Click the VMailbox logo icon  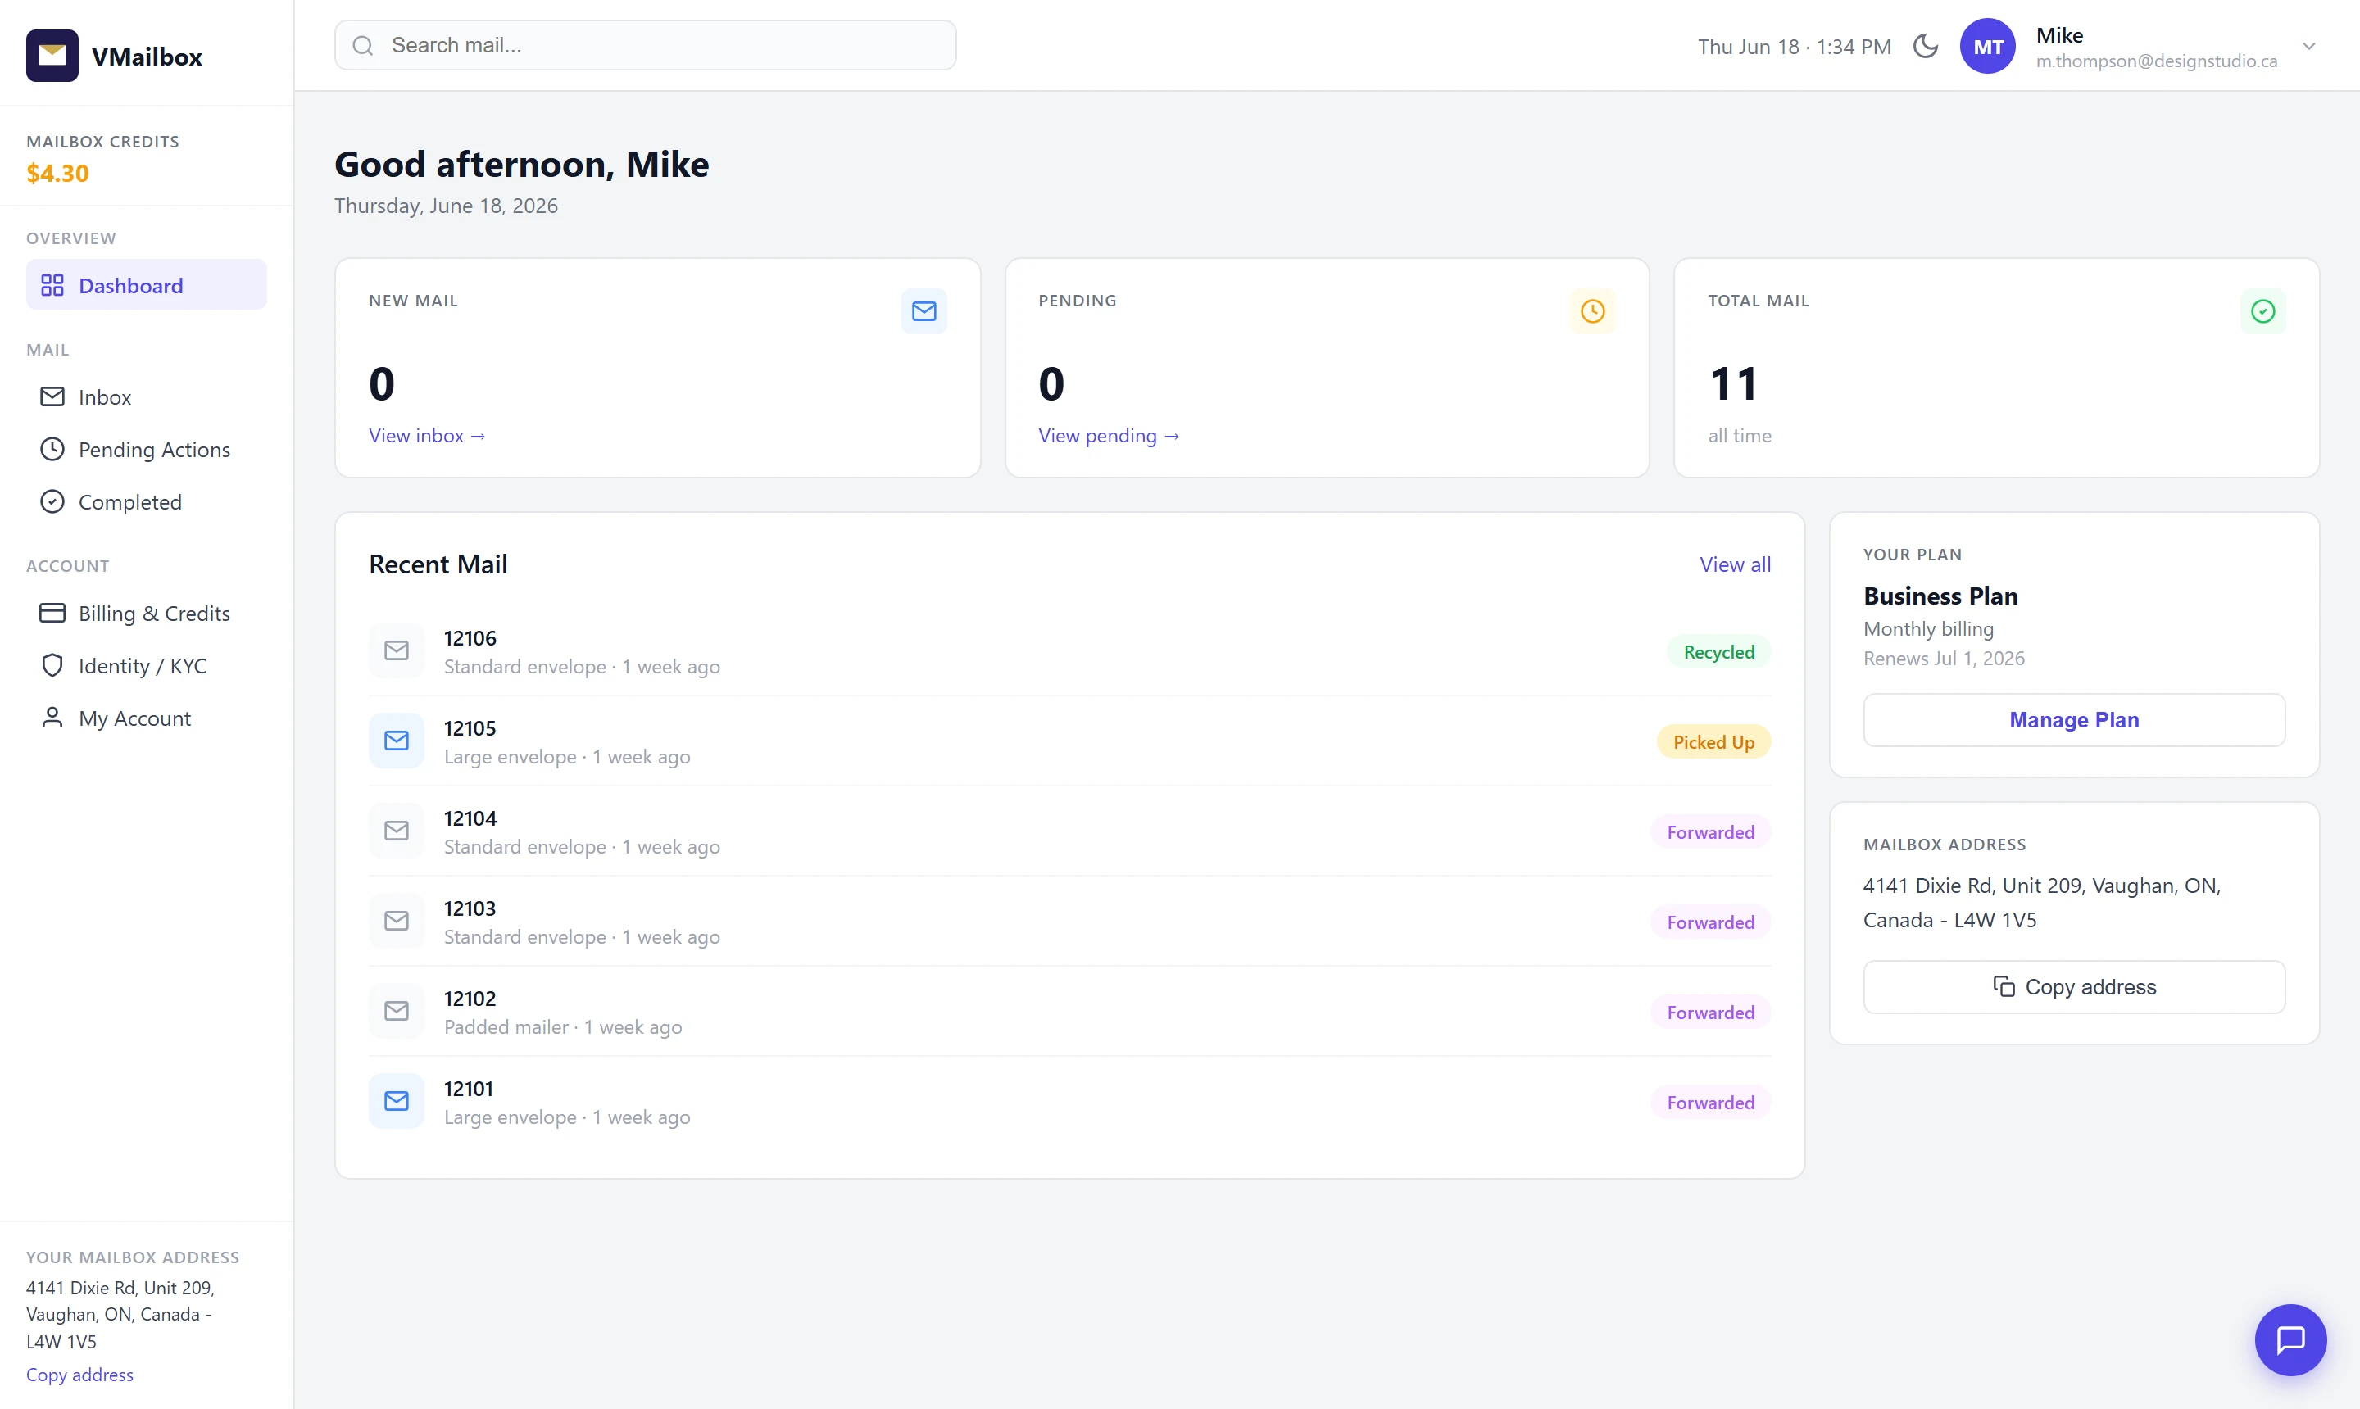click(x=52, y=56)
